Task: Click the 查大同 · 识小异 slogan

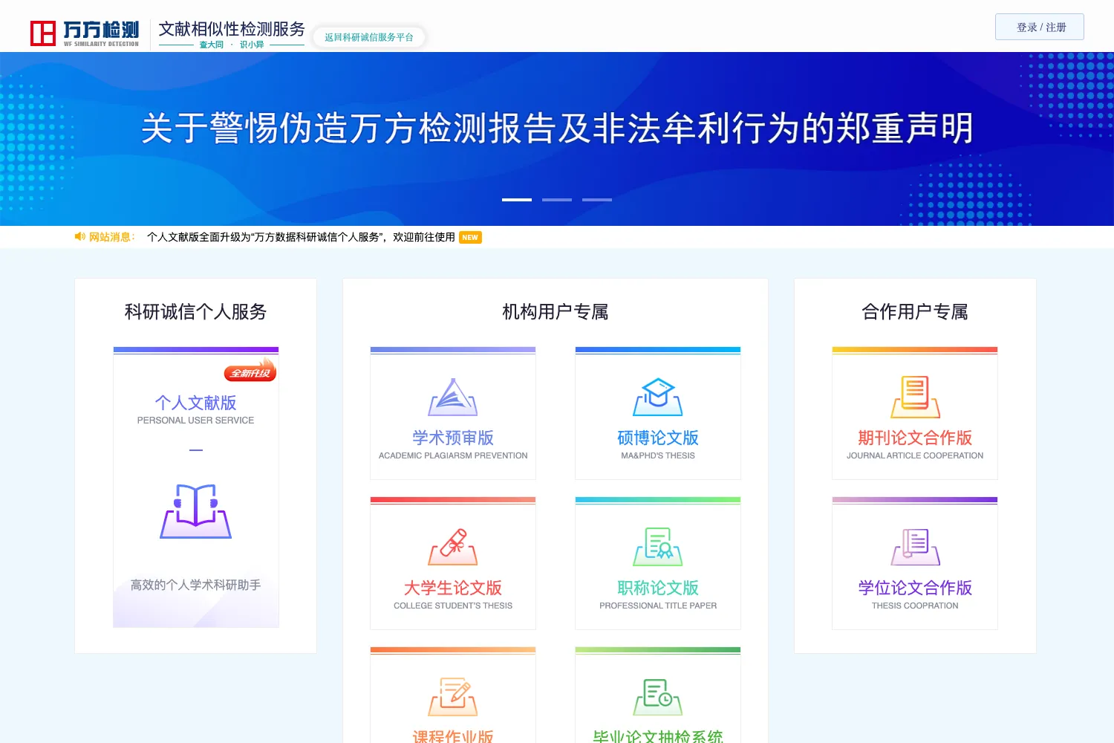Action: [232, 45]
